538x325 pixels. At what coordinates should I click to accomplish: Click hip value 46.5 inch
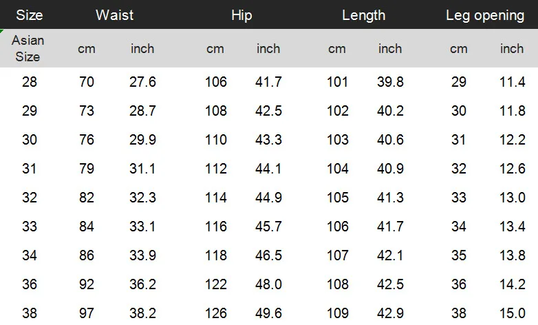click(x=269, y=255)
